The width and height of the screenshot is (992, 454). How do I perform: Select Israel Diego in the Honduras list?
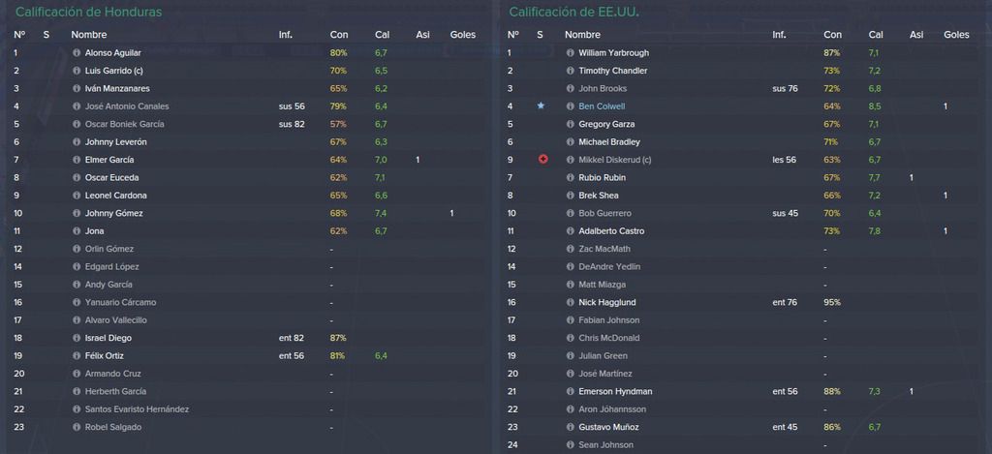(x=108, y=338)
